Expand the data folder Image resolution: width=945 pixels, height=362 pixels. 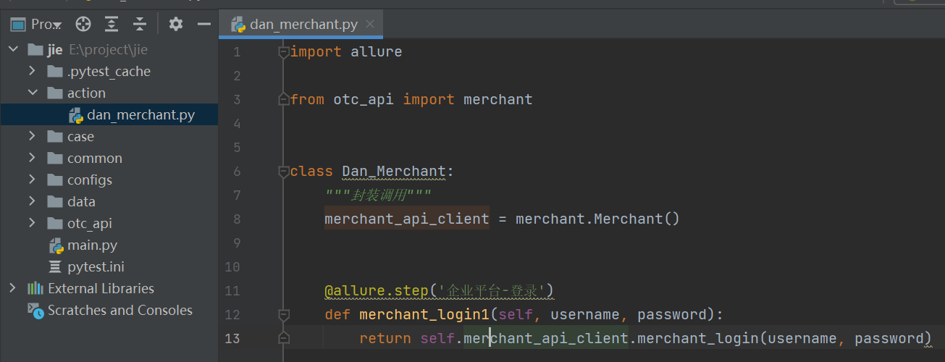pyautogui.click(x=32, y=201)
